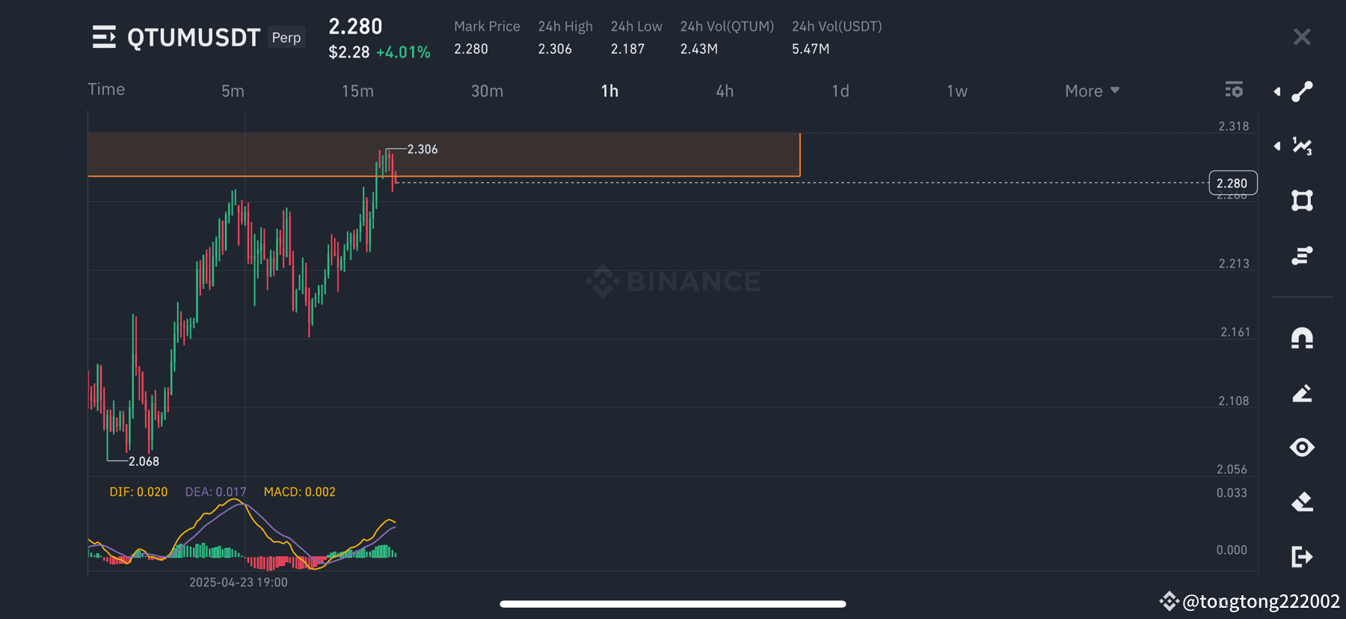This screenshot has width=1346, height=619.
Task: Select the rectangle shape drawing tool
Action: pos(1302,200)
